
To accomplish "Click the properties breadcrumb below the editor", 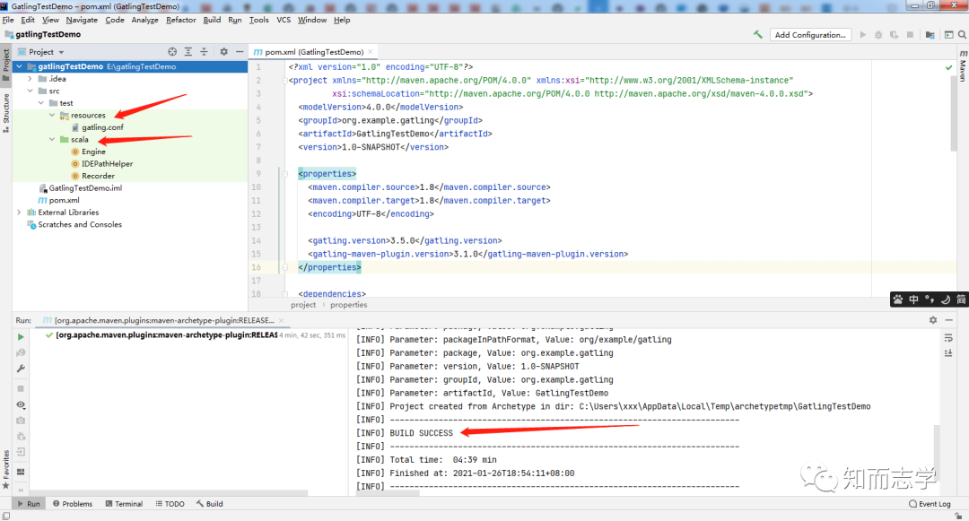I will pyautogui.click(x=348, y=305).
